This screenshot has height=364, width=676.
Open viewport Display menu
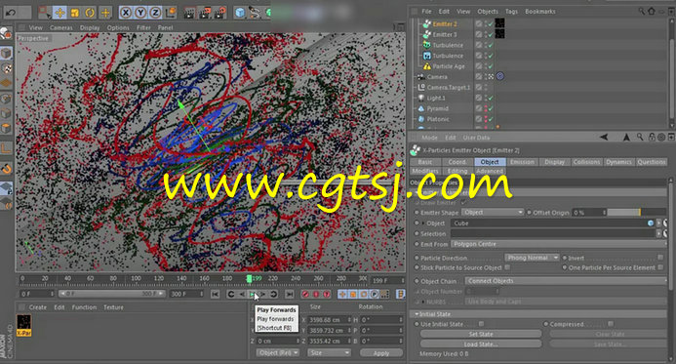click(90, 27)
